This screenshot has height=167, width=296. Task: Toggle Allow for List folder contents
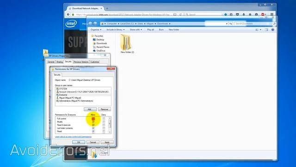93,128
